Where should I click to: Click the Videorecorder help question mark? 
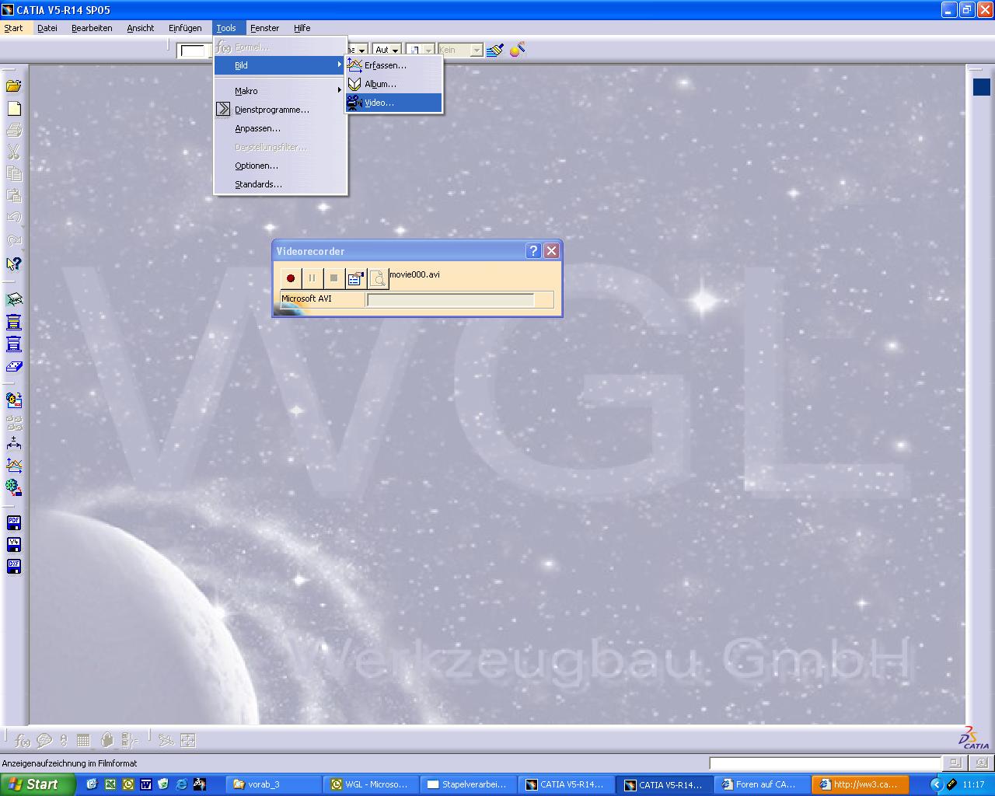point(533,250)
